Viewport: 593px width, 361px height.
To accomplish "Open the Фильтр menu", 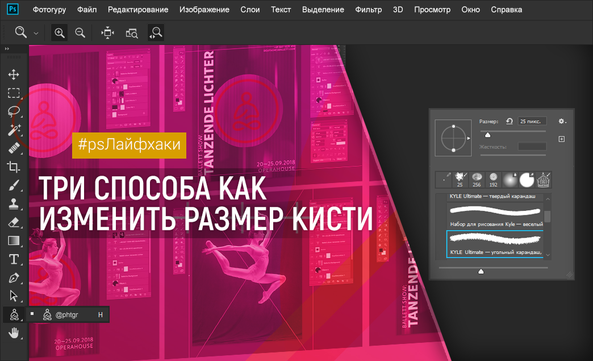I will [368, 10].
